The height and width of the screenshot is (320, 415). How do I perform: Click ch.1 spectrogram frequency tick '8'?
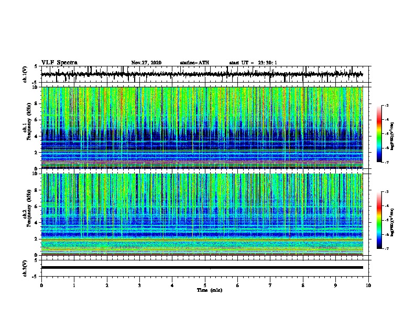click(37, 104)
